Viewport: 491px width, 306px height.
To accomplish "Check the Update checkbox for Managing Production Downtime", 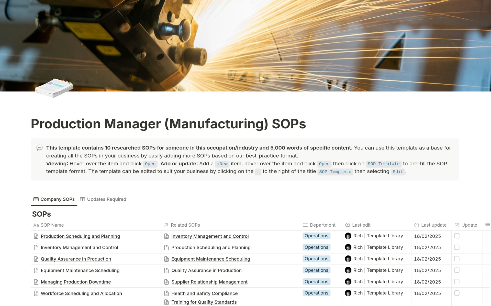I will [456, 282].
